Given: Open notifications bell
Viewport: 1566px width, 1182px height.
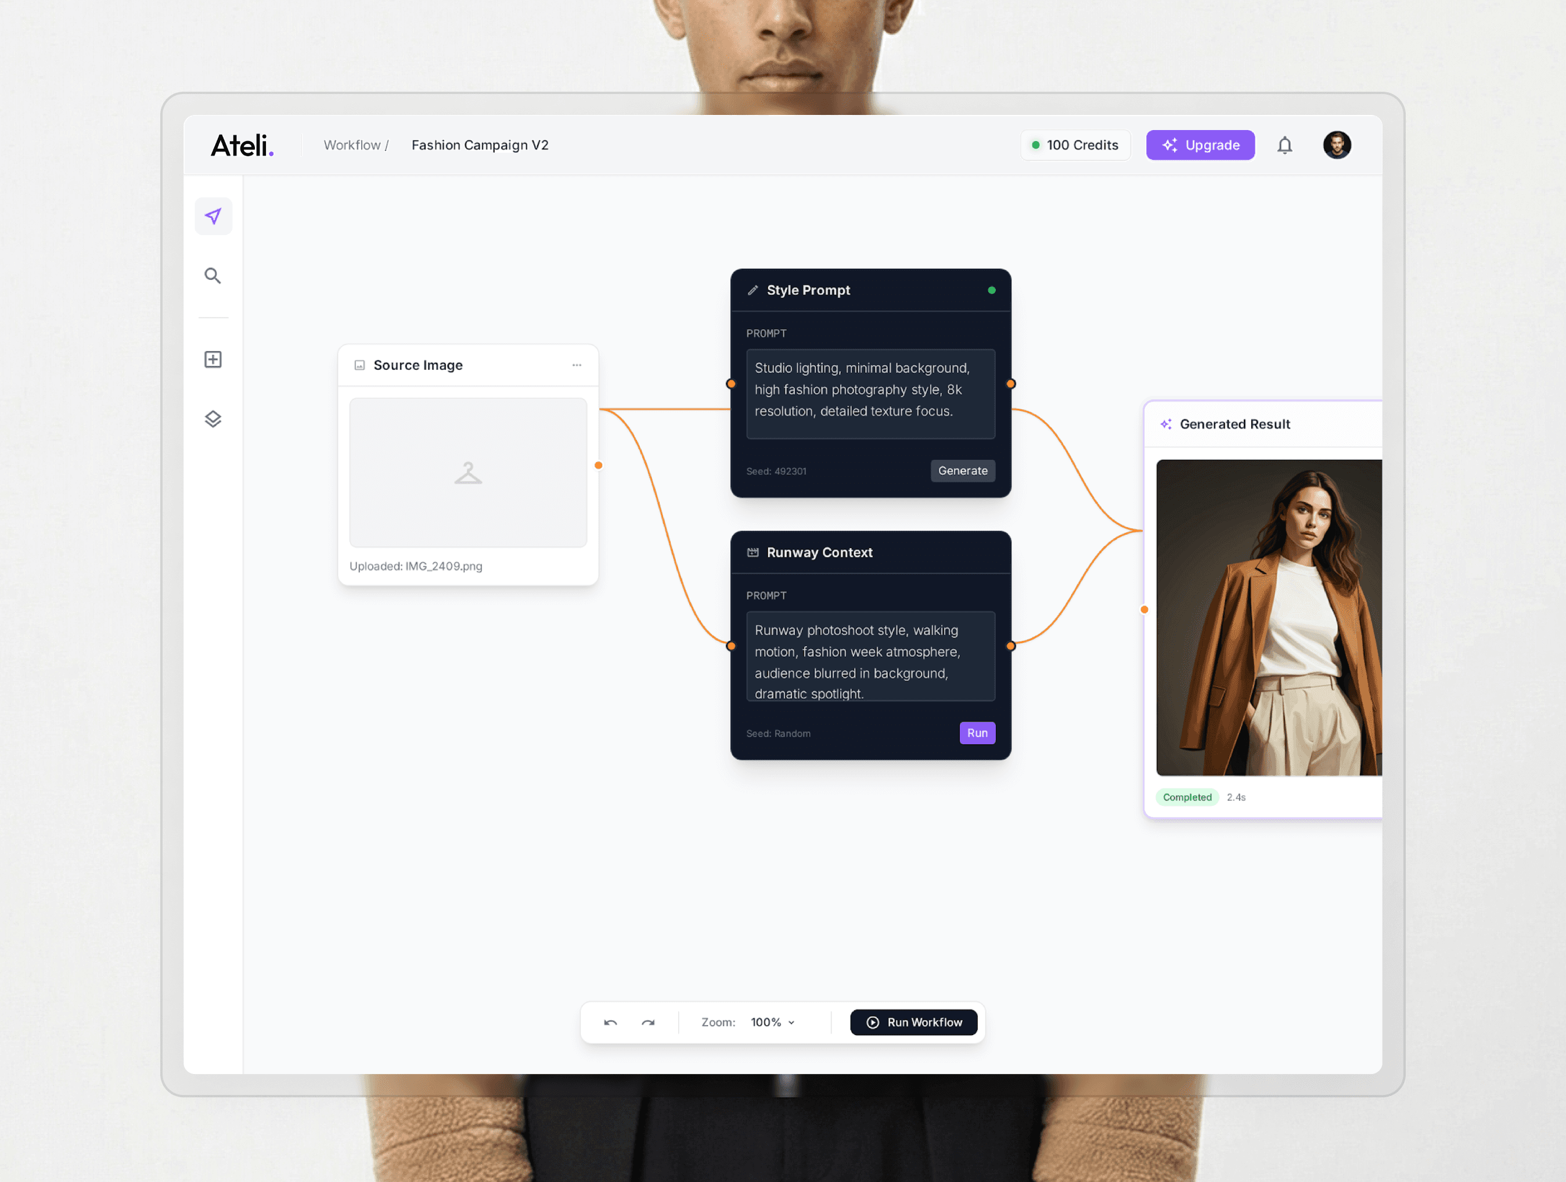Looking at the screenshot, I should click(1284, 145).
